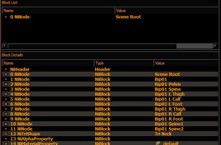Expand the 13 NiAlphaProperty row
Screen dimensions: 221x145
[6, 139]
